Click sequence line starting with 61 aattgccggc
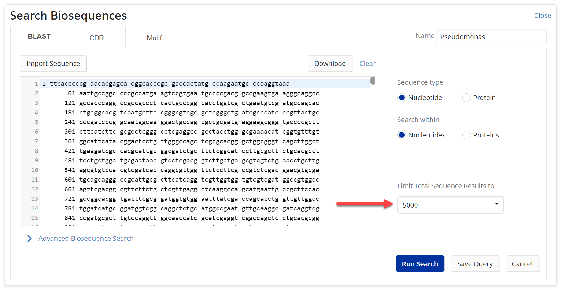The height and width of the screenshot is (290, 562). tap(205, 93)
